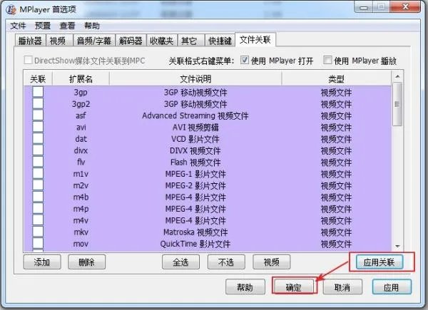Image resolution: width=428 pixels, height=310 pixels.
Task: Select the 'Matroska 视频文件' description text
Action: coord(195,232)
